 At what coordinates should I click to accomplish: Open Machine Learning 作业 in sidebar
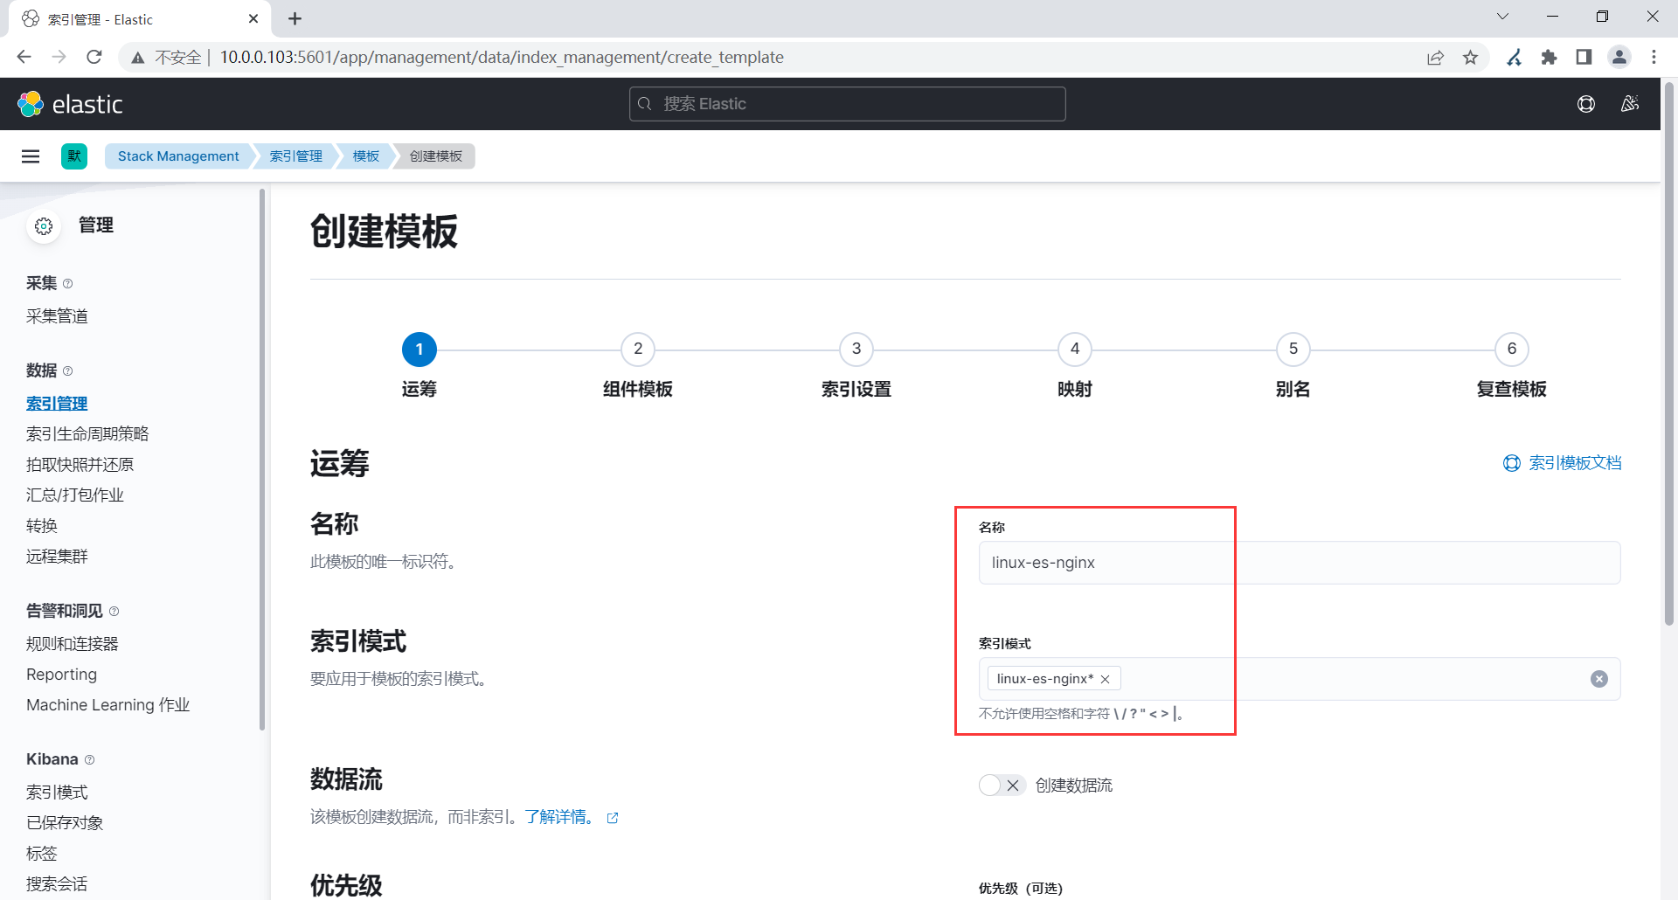coord(107,705)
